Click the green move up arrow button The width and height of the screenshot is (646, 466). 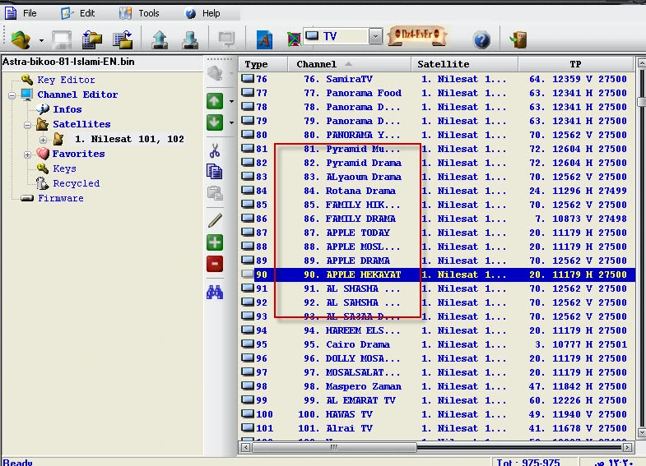coord(215,101)
